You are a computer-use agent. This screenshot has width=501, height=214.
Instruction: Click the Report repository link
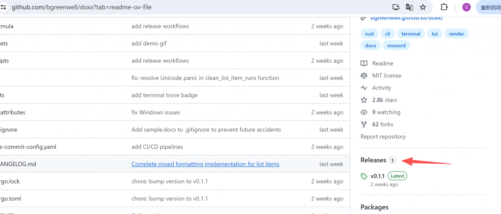tap(383, 137)
